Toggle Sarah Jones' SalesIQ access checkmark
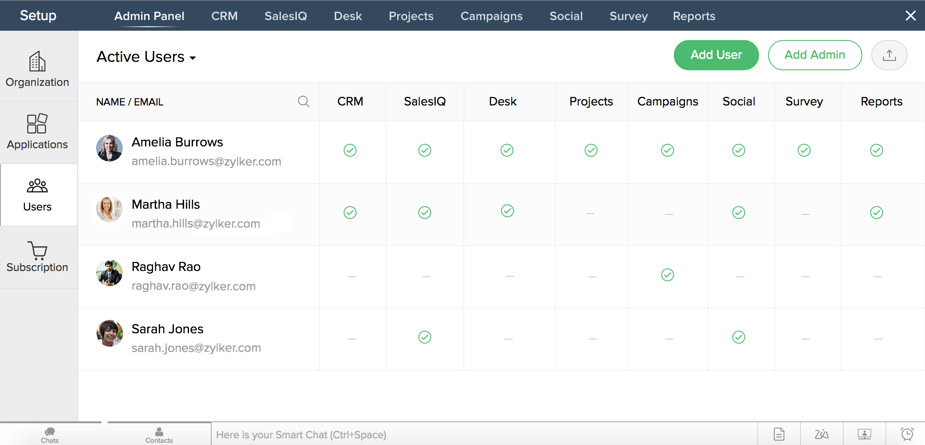The width and height of the screenshot is (925, 445). point(425,337)
